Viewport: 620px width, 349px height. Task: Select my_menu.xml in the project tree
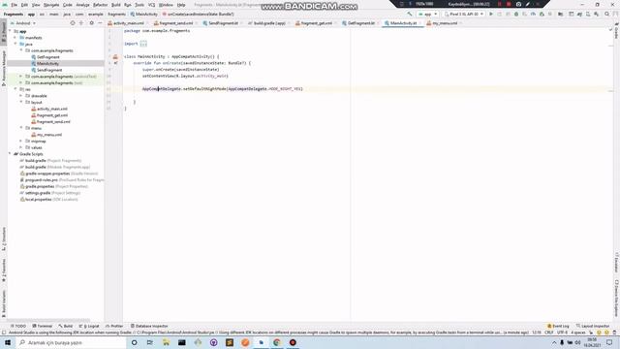coord(49,135)
